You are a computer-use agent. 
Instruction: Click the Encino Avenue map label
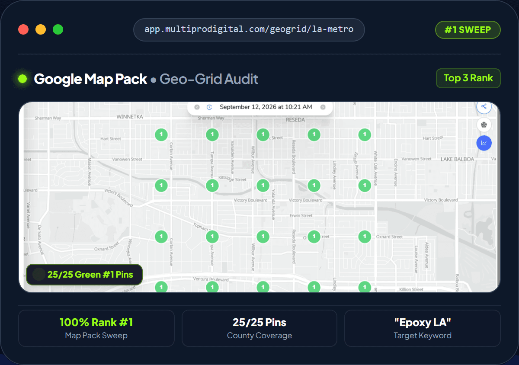click(396, 172)
